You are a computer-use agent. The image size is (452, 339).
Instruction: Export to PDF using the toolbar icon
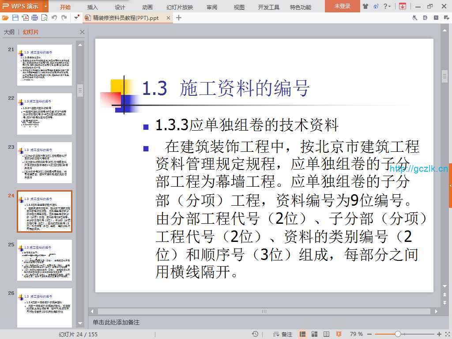click(x=25, y=18)
